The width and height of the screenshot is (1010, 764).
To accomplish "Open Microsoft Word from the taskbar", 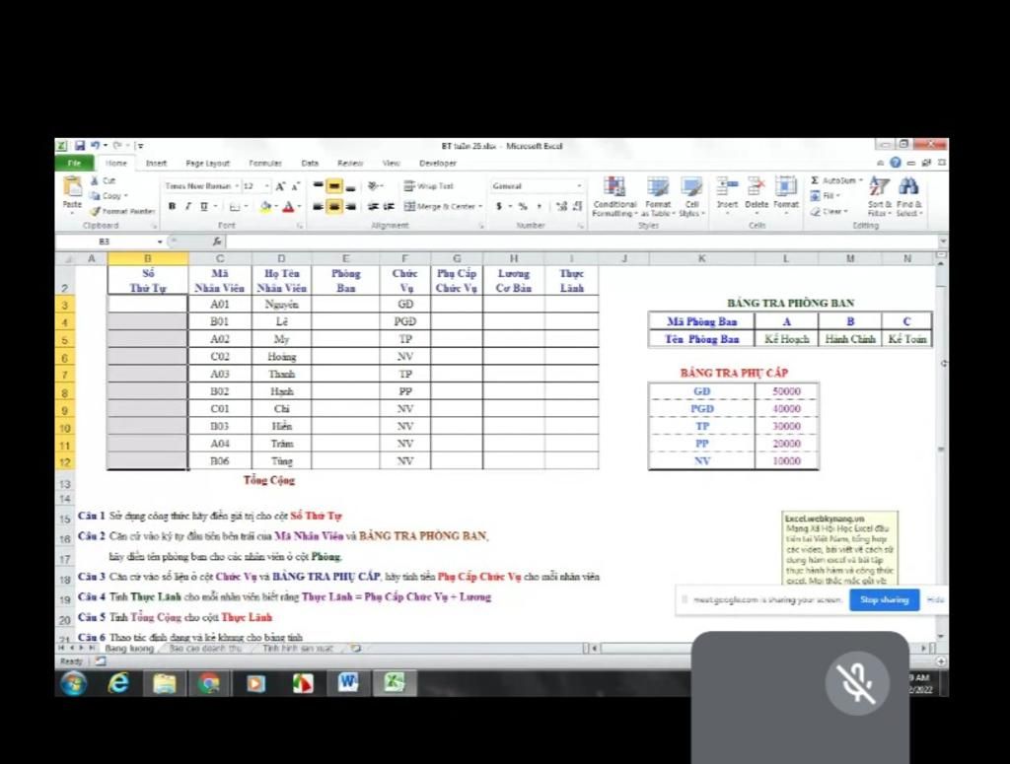I will (347, 683).
